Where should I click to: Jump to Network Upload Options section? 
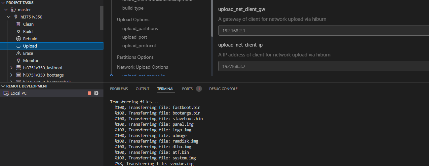(x=142, y=67)
